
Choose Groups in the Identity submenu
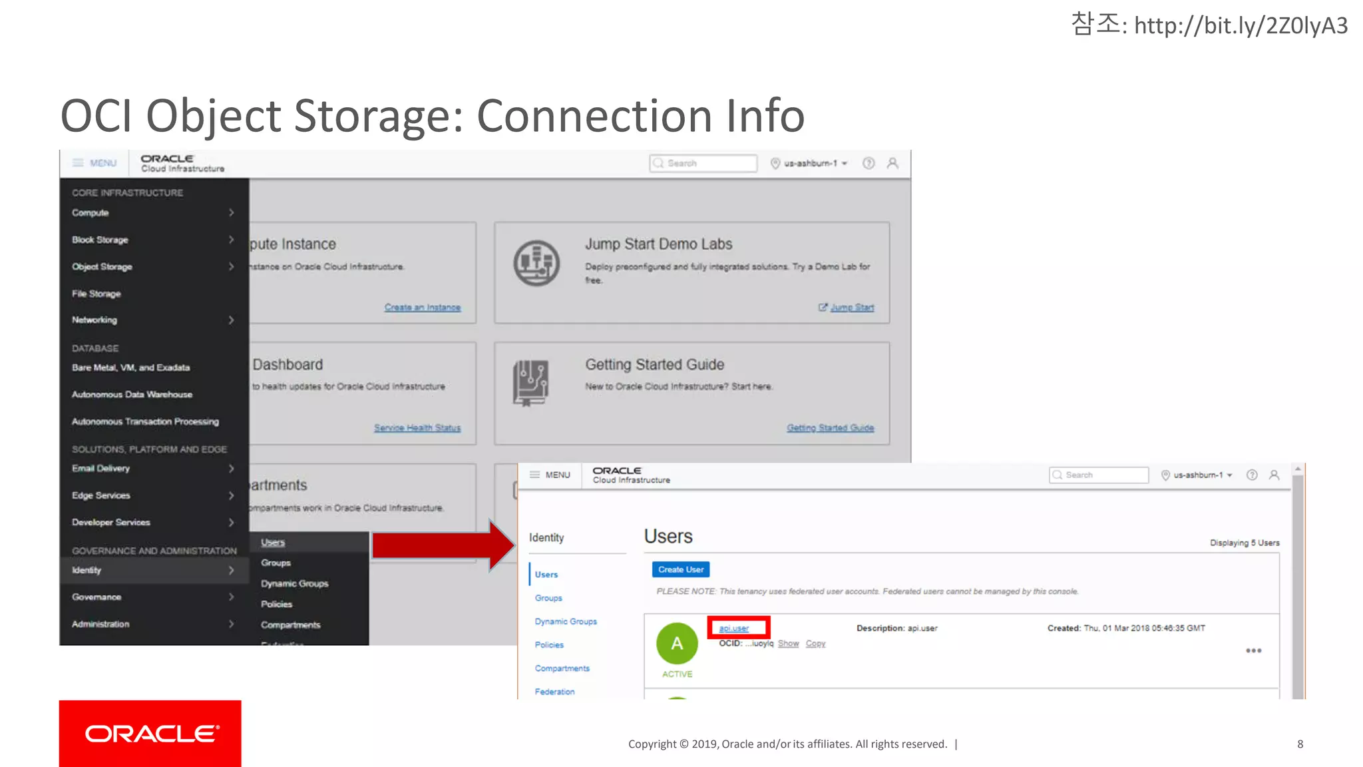pos(276,563)
